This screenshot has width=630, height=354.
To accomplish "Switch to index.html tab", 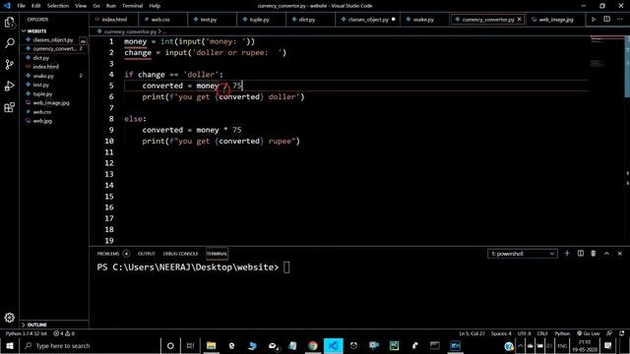I will coord(114,20).
